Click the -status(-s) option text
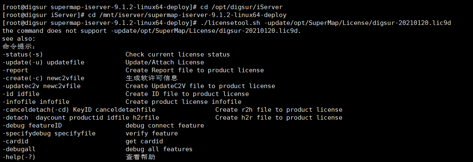473x162 pixels. (x=22, y=54)
